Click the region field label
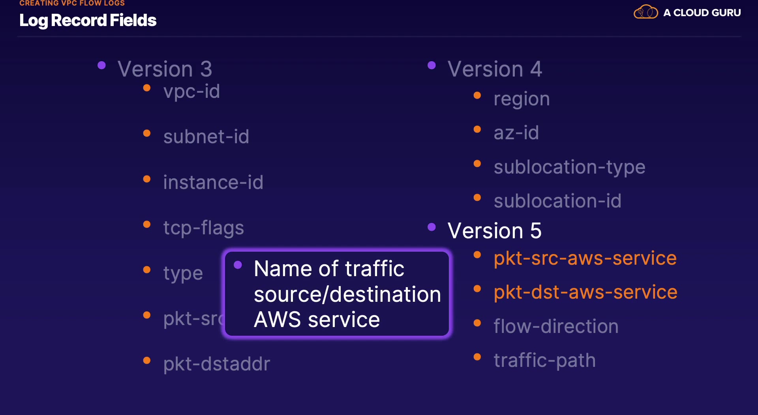Viewport: 758px width, 415px height. coord(522,99)
